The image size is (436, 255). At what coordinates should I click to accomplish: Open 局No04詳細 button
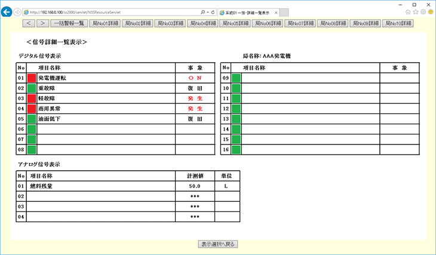pos(202,23)
